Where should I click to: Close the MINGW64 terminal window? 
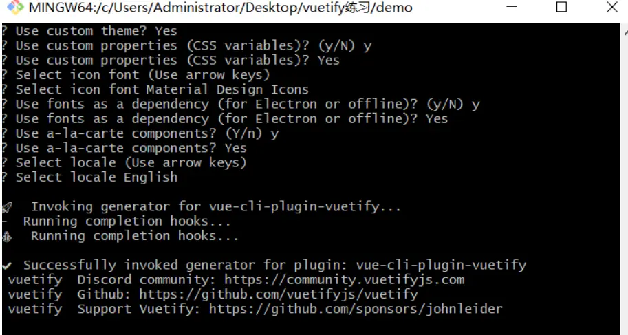(x=612, y=7)
